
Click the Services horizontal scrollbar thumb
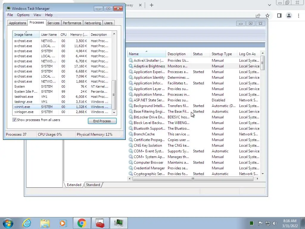[x=193, y=179]
